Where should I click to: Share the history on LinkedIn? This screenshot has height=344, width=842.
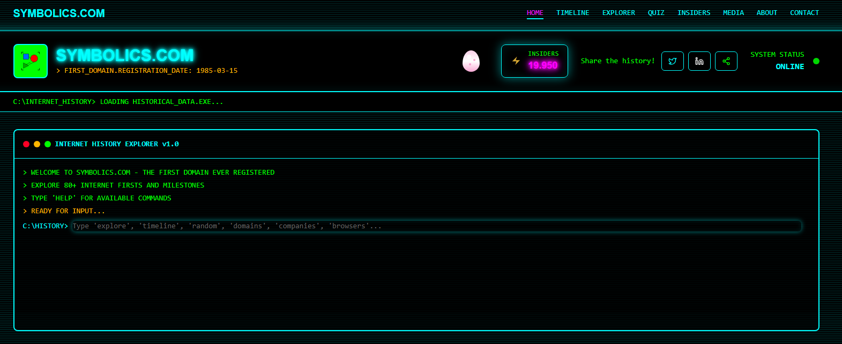(x=699, y=61)
